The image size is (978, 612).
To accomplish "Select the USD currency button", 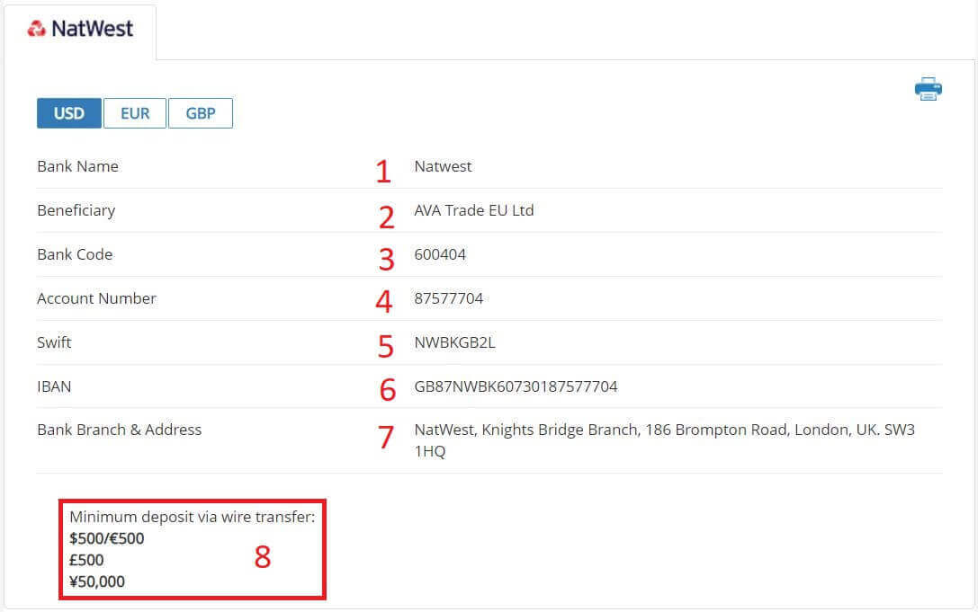I will [69, 114].
